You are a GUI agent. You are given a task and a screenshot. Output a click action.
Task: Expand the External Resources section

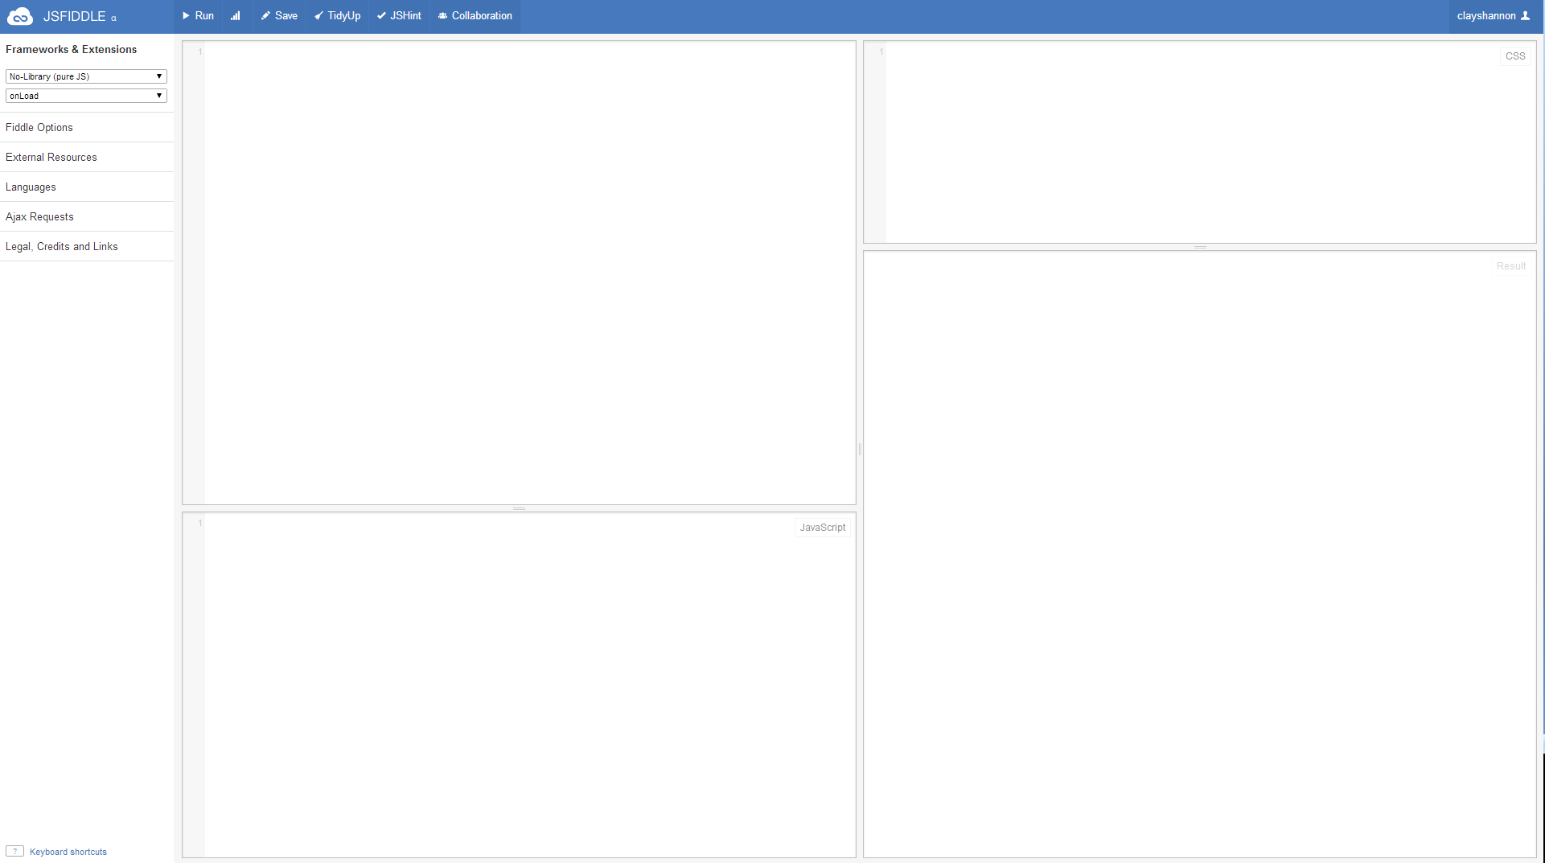[87, 157]
